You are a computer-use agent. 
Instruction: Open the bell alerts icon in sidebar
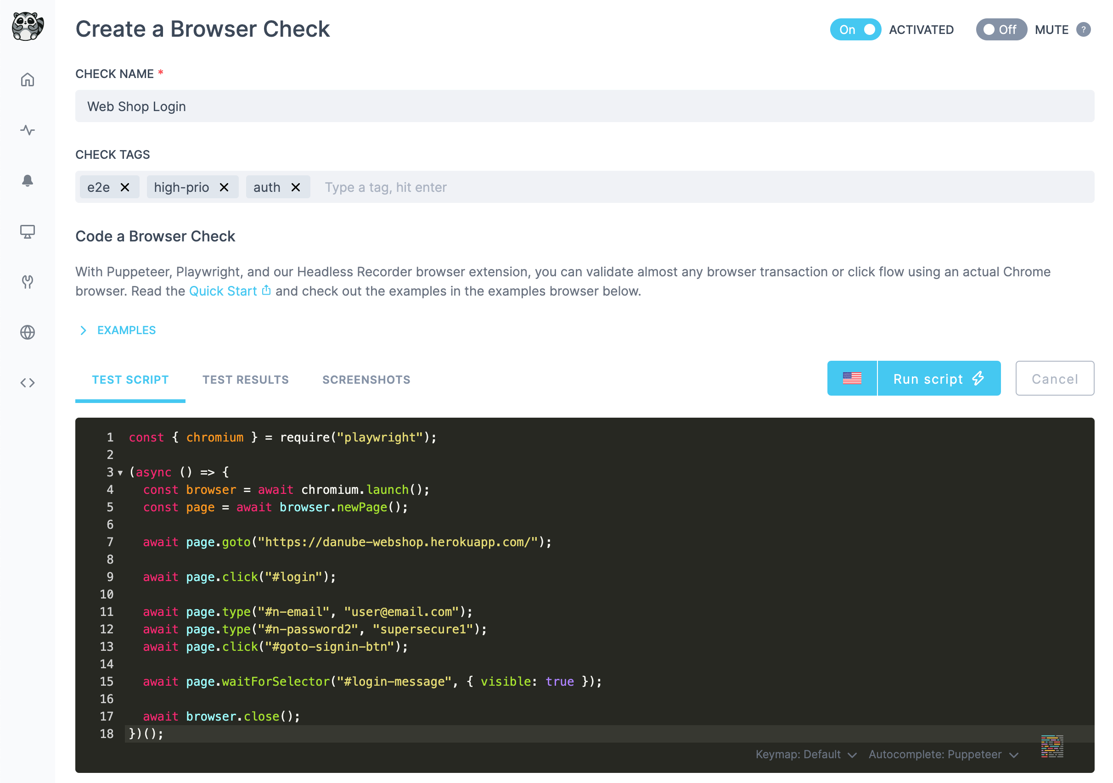pos(28,181)
